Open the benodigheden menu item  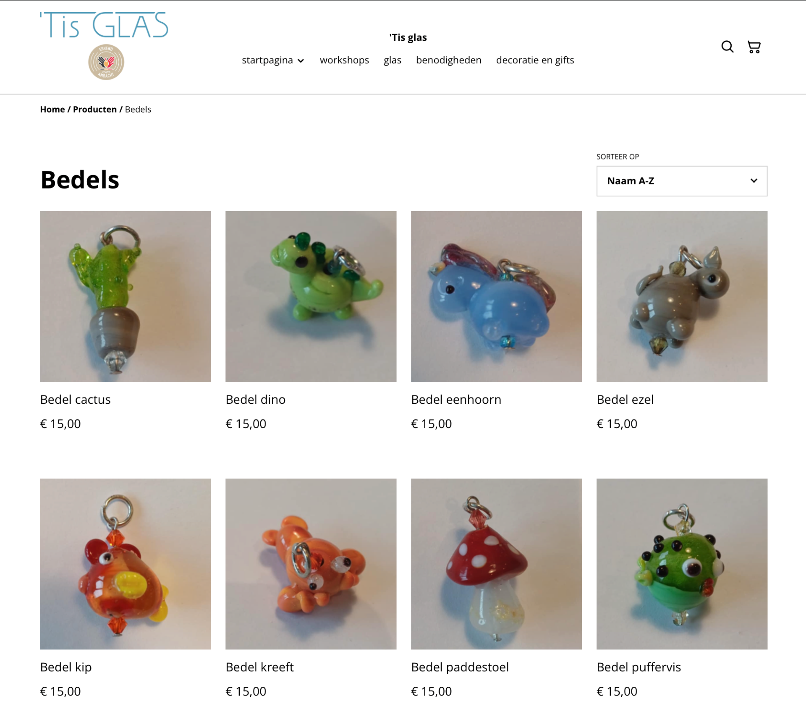[x=449, y=60]
